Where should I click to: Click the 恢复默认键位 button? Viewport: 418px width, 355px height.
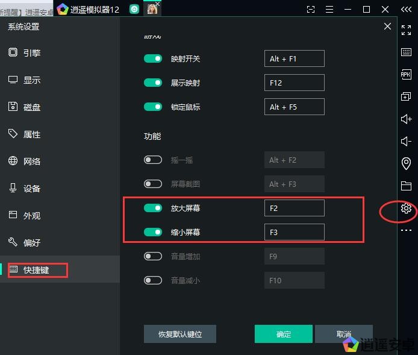[179, 334]
